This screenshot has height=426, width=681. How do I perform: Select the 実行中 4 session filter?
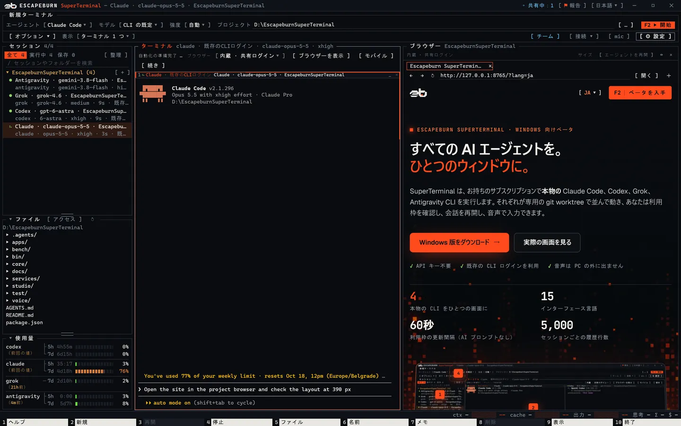[41, 55]
